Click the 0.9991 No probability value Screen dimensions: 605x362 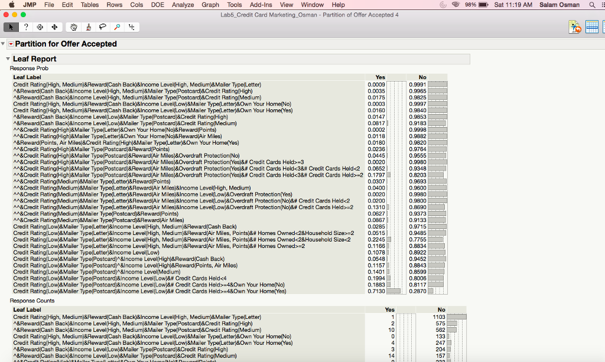(x=418, y=84)
